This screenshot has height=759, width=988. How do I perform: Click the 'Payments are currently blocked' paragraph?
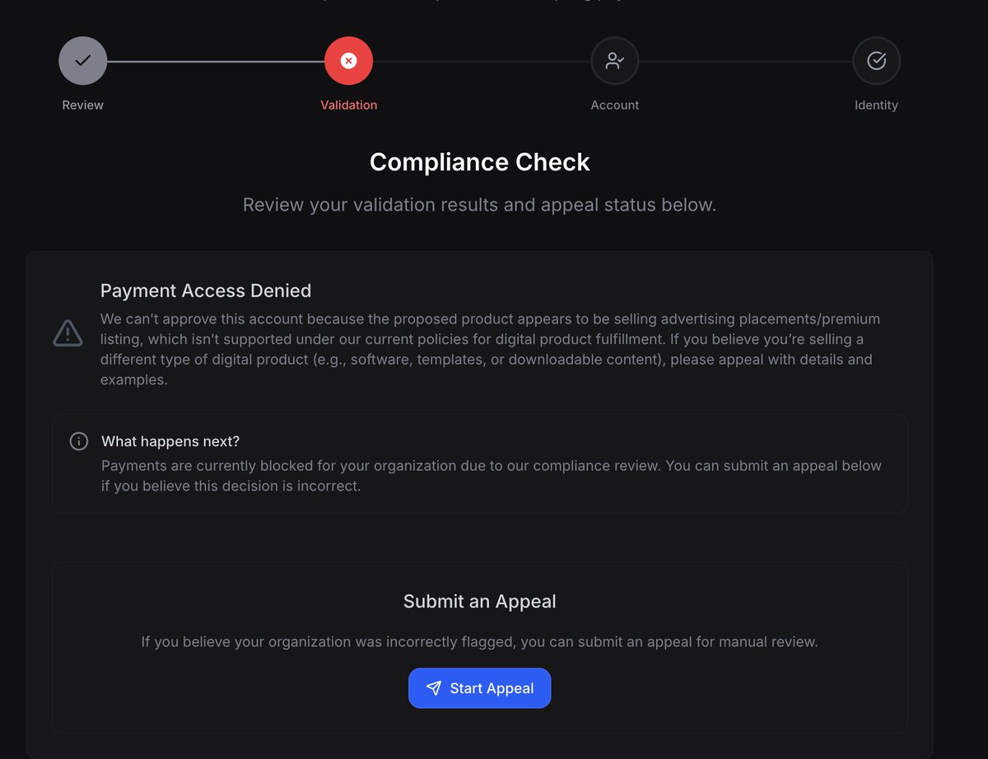(492, 476)
